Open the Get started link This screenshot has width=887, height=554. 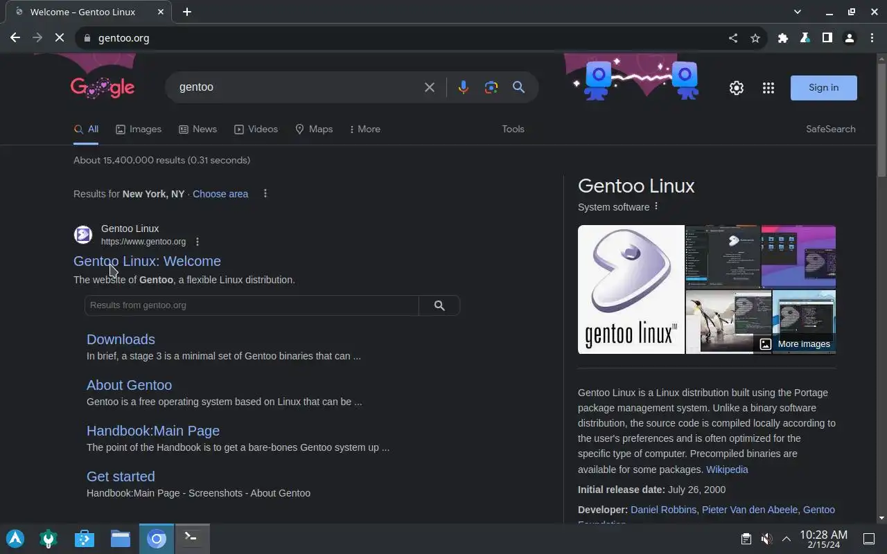pyautogui.click(x=121, y=476)
